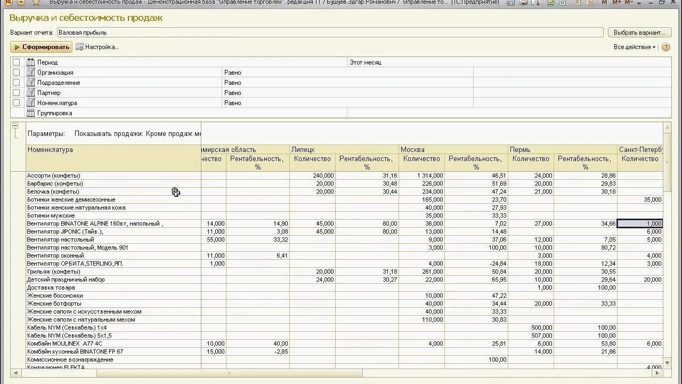Click the Print icon in title bar

click(x=523, y=3)
